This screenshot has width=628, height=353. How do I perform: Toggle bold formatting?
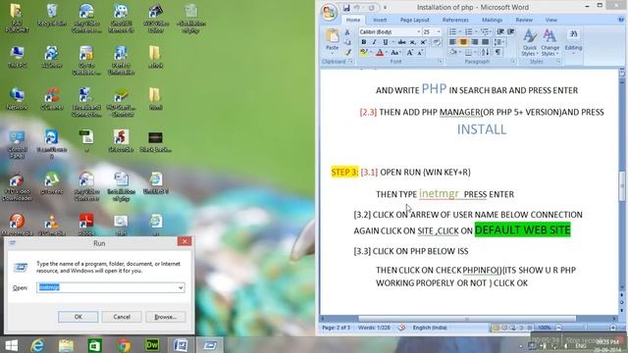[x=364, y=42]
